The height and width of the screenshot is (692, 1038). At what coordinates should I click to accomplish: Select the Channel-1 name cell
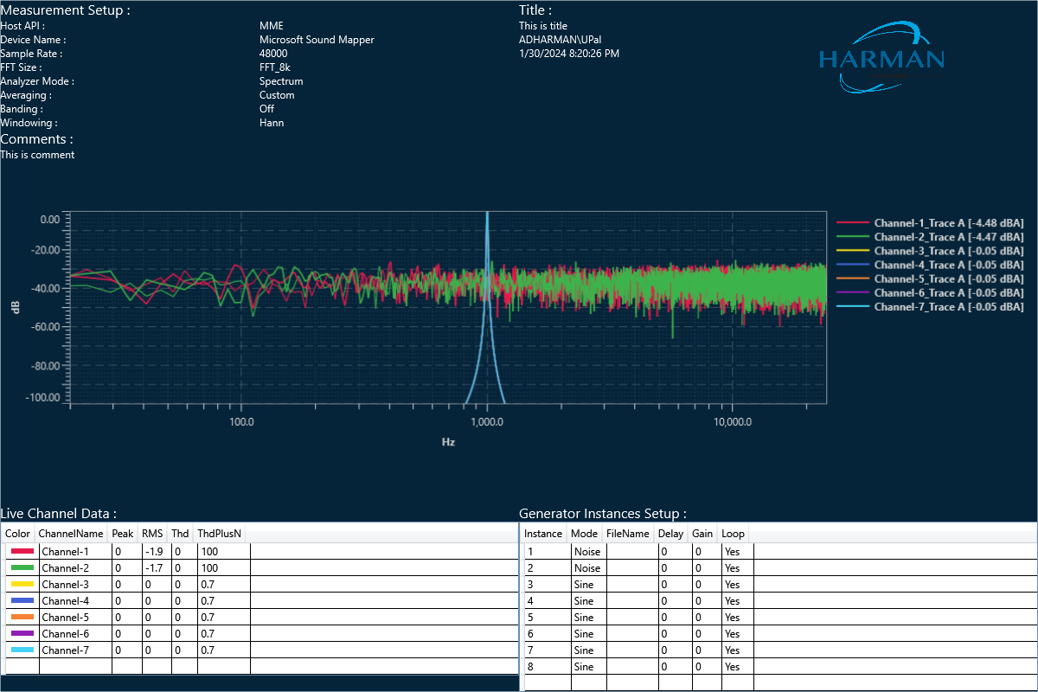point(75,551)
